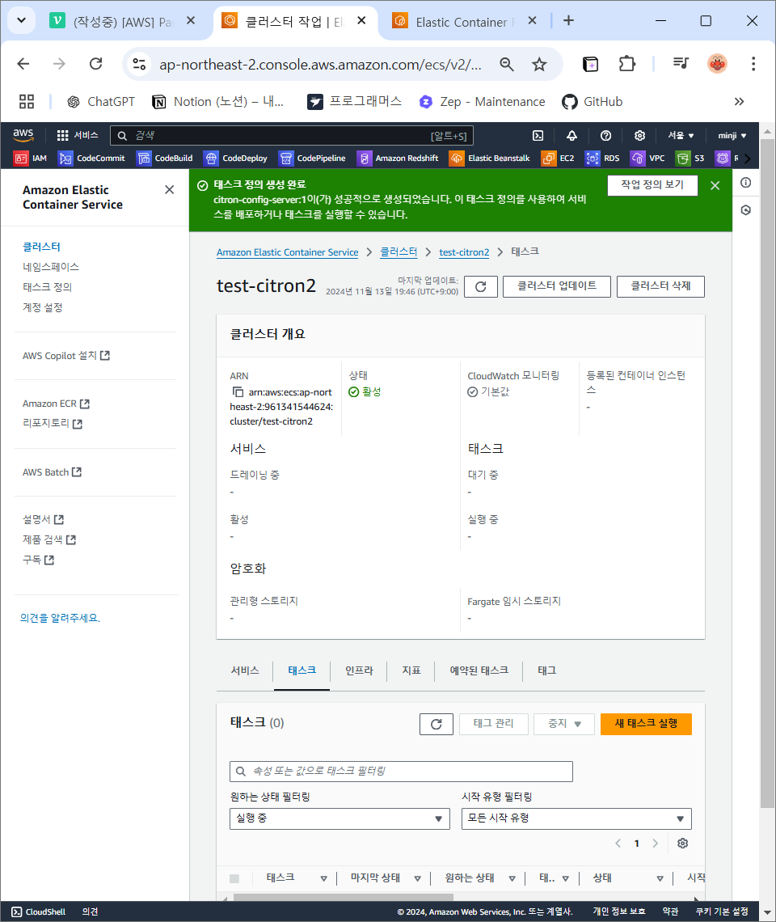This screenshot has height=922, width=776.
Task: Open AWS help question mark icon
Action: click(605, 135)
